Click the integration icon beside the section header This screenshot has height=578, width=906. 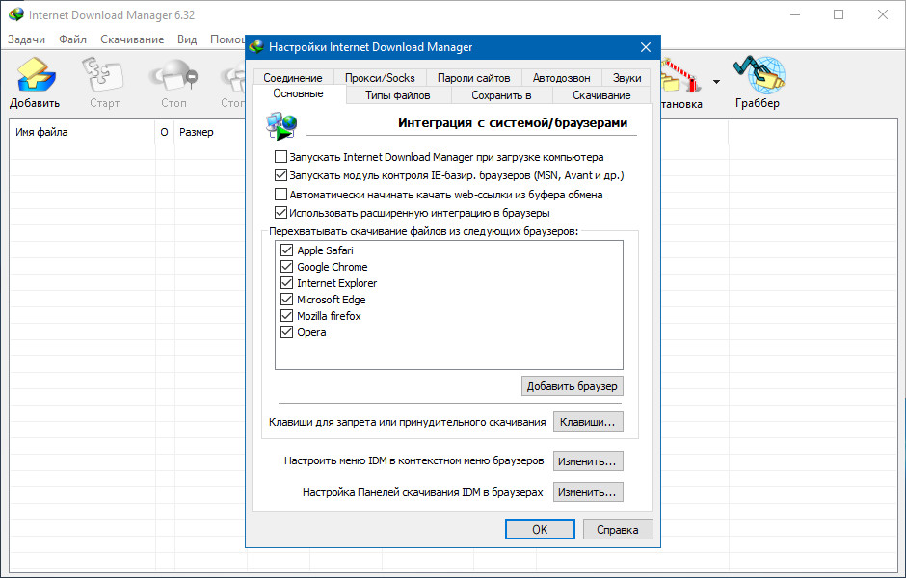point(281,126)
